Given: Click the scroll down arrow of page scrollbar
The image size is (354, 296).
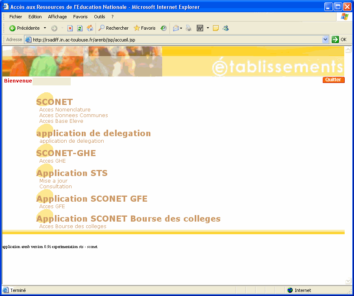Looking at the screenshot, I should coord(348,281).
